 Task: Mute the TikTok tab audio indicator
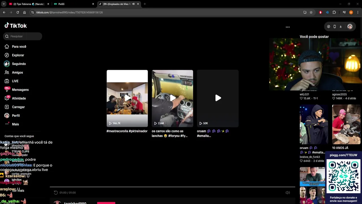pyautogui.click(x=133, y=4)
